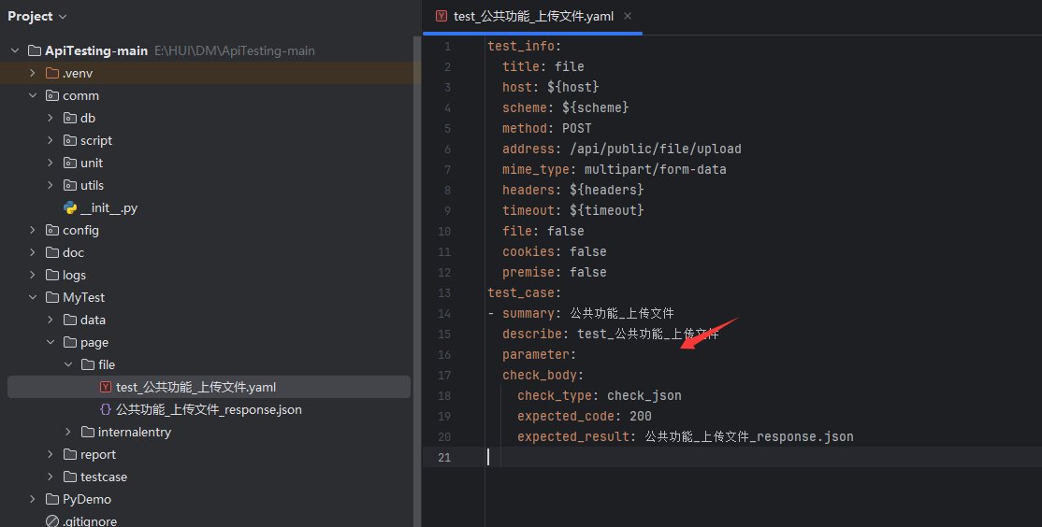Click the testcase folder icon
Screen dimensions: 1042x527
pos(70,477)
